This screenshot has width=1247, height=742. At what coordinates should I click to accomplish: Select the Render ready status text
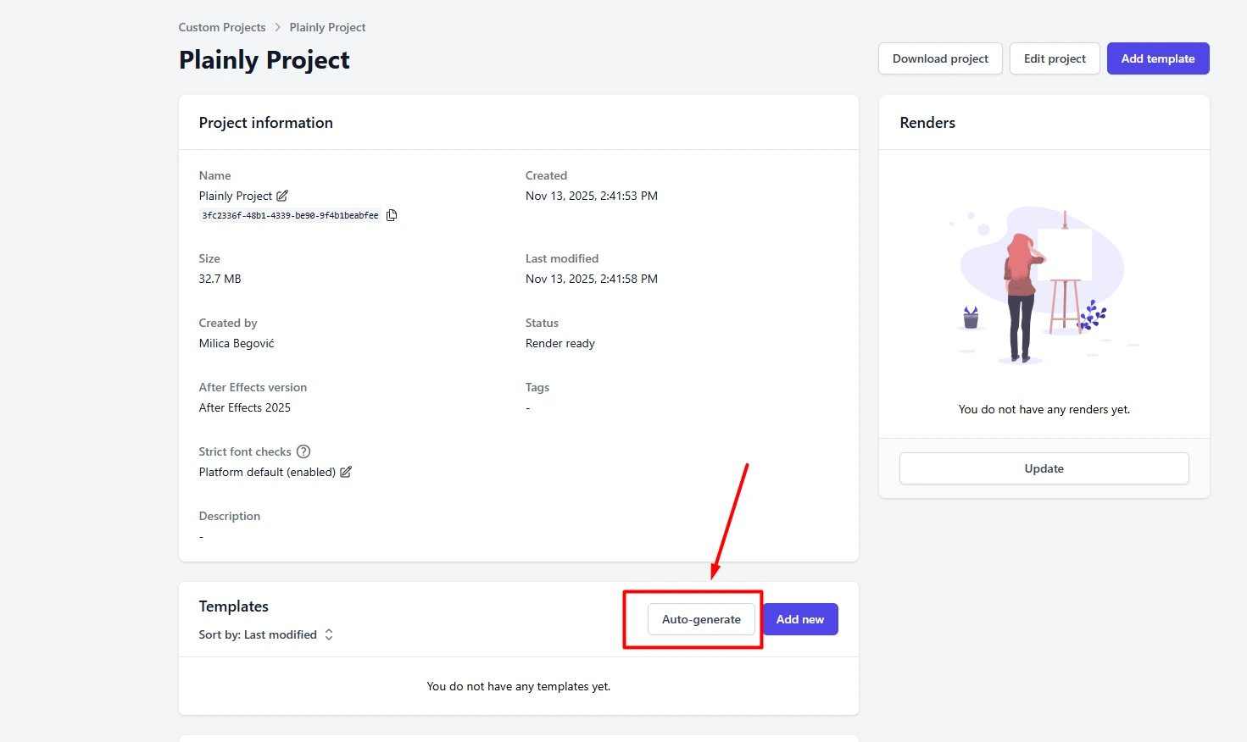pos(560,343)
